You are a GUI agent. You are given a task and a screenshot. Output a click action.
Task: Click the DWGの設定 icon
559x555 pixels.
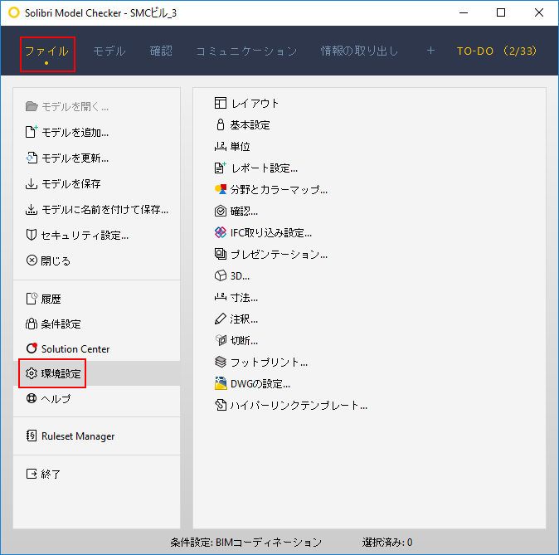pyautogui.click(x=221, y=383)
